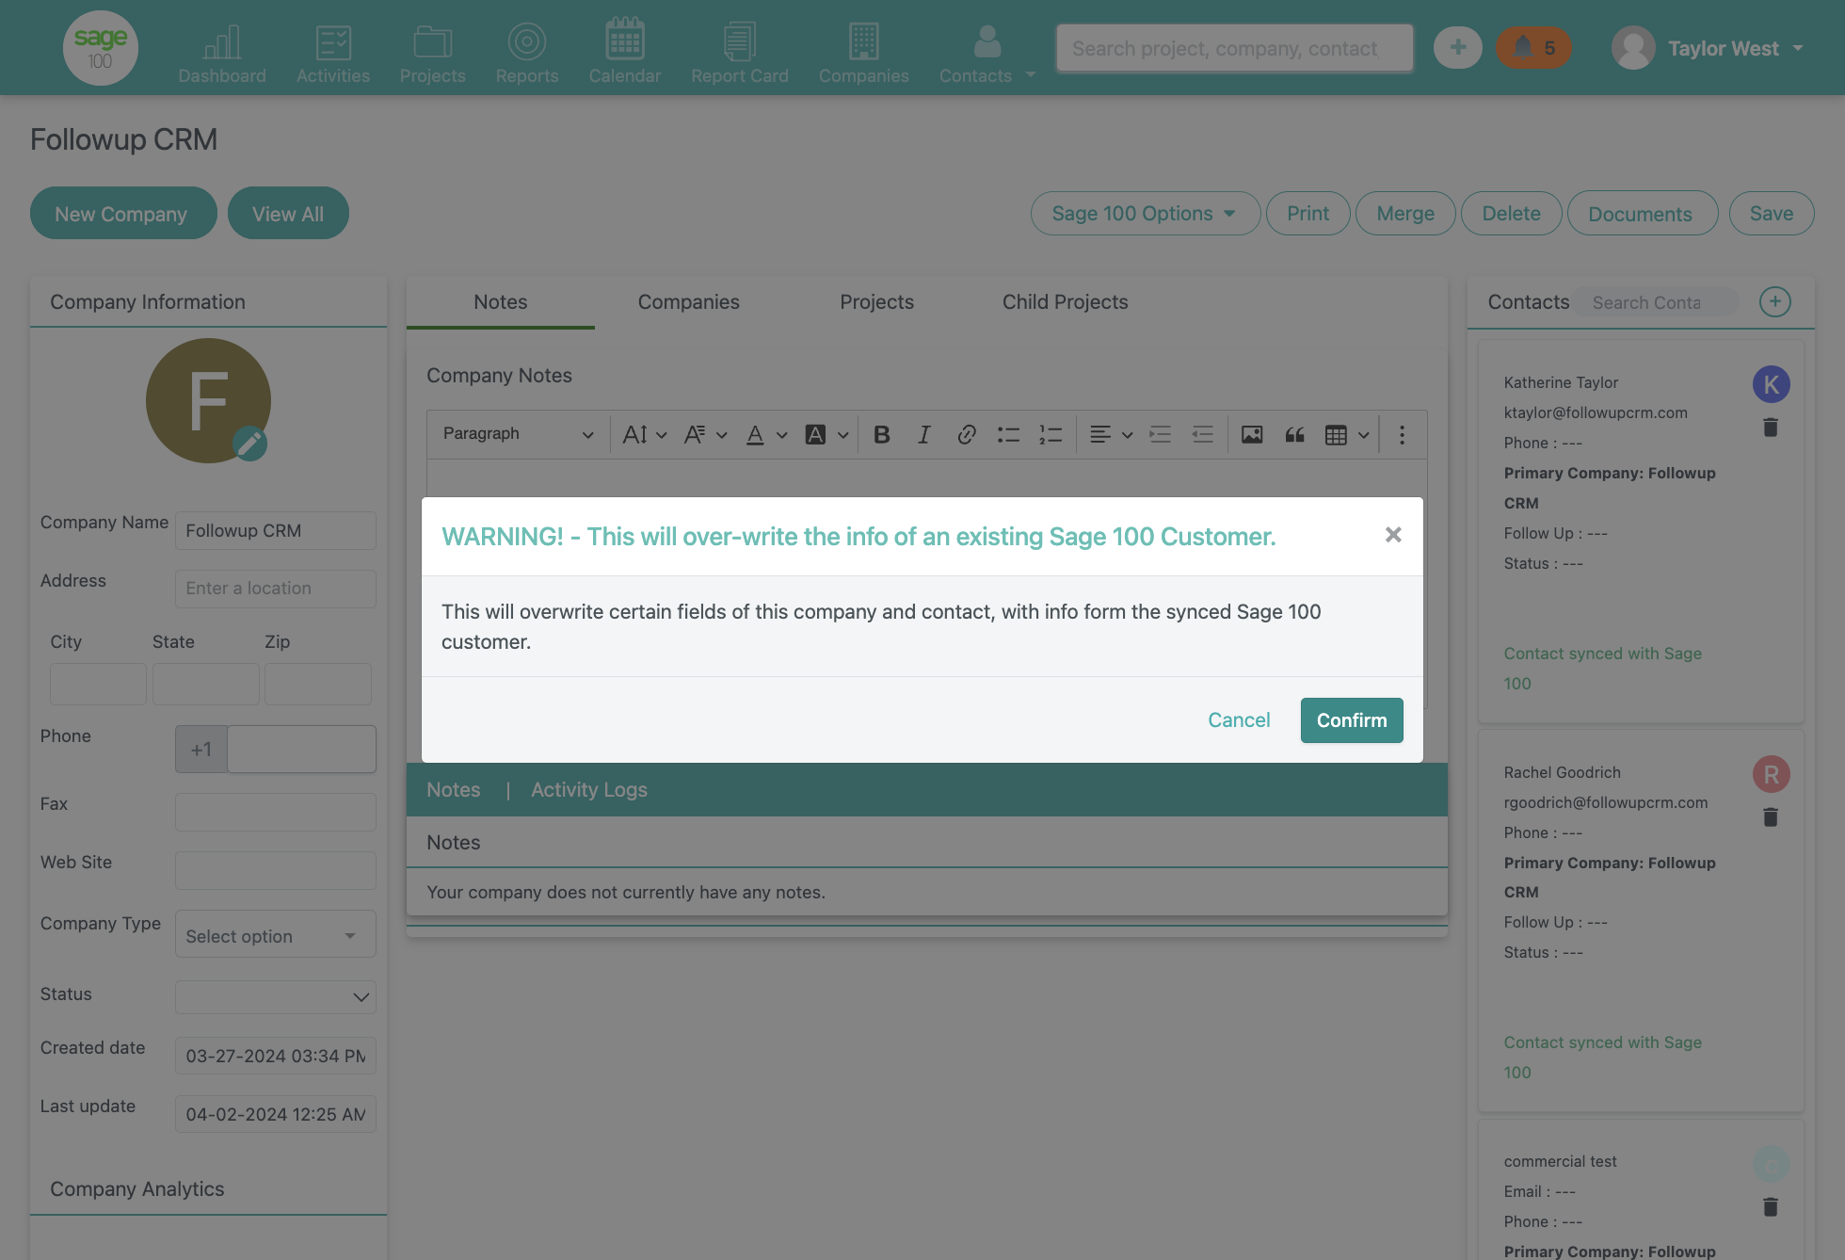
Task: Edit company avatar with pencil icon
Action: coord(249,444)
